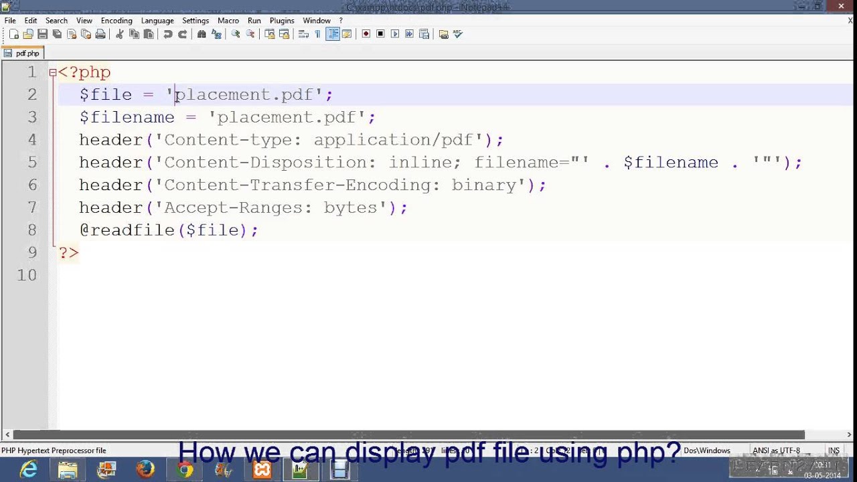Open the Window menu

coord(317,21)
